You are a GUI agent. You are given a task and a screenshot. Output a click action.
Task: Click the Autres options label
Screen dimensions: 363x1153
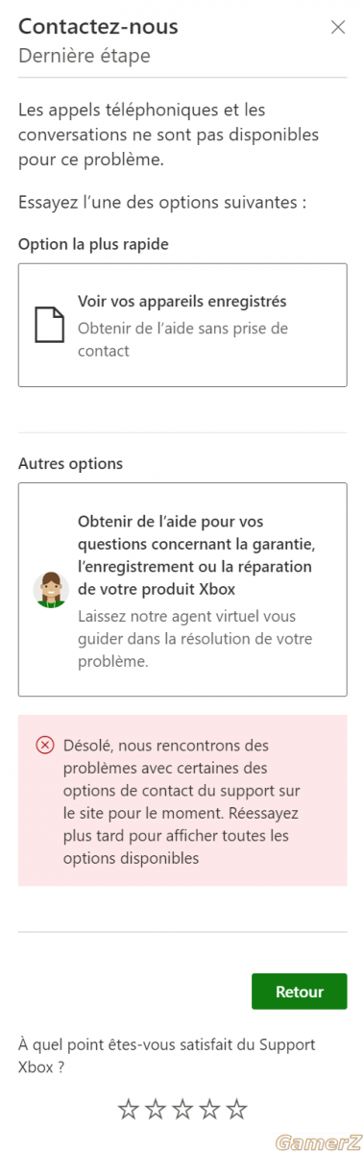click(x=70, y=463)
